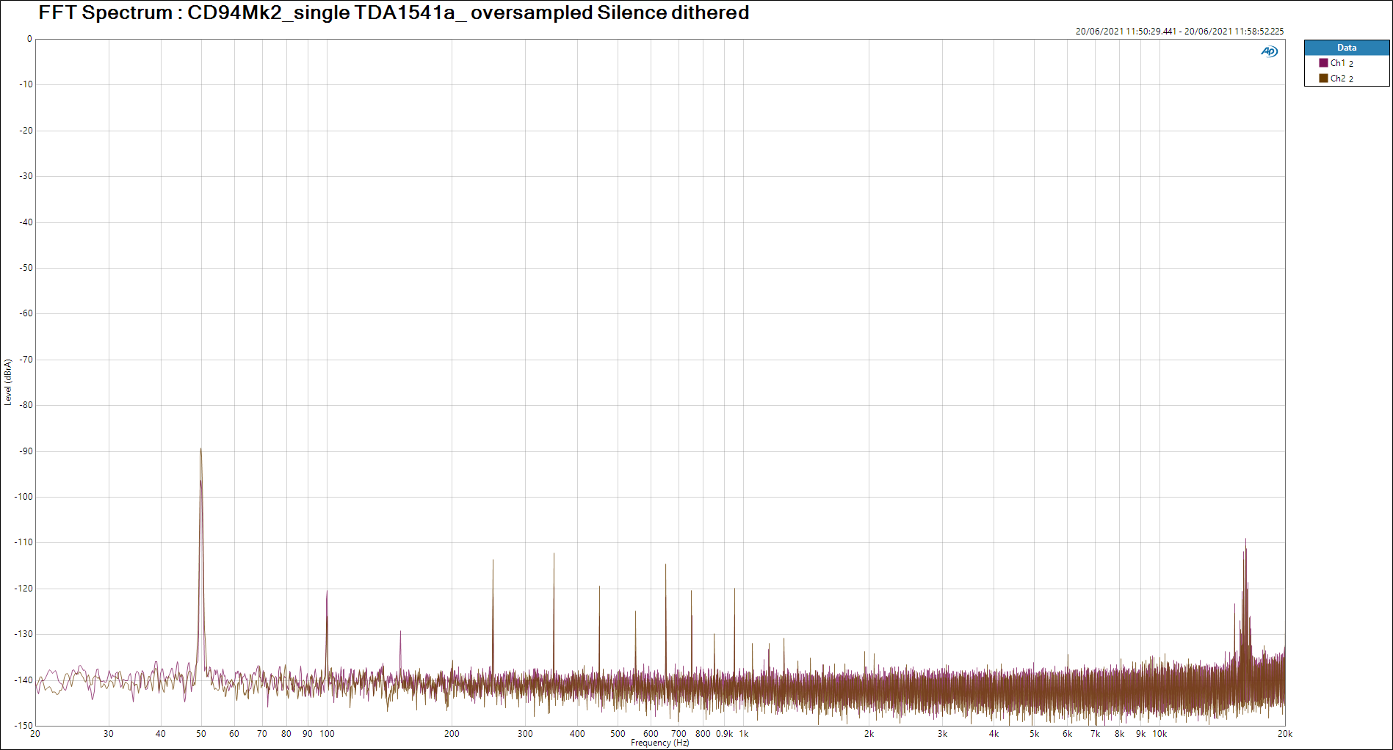Click the purple Ch1 color swatch

[x=1323, y=63]
